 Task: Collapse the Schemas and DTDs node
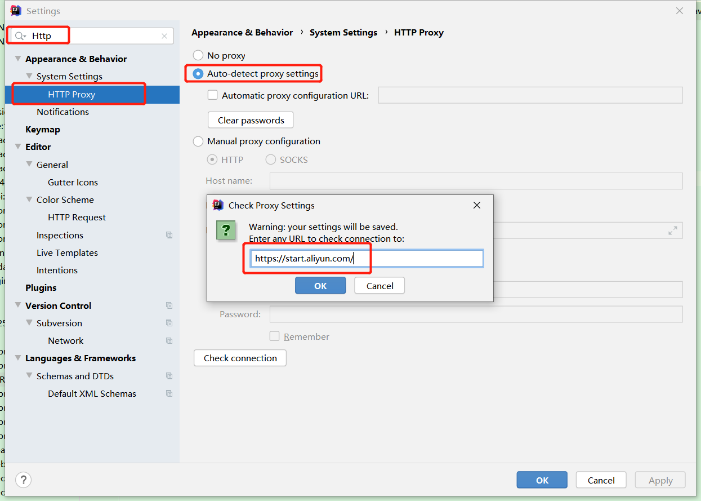29,376
